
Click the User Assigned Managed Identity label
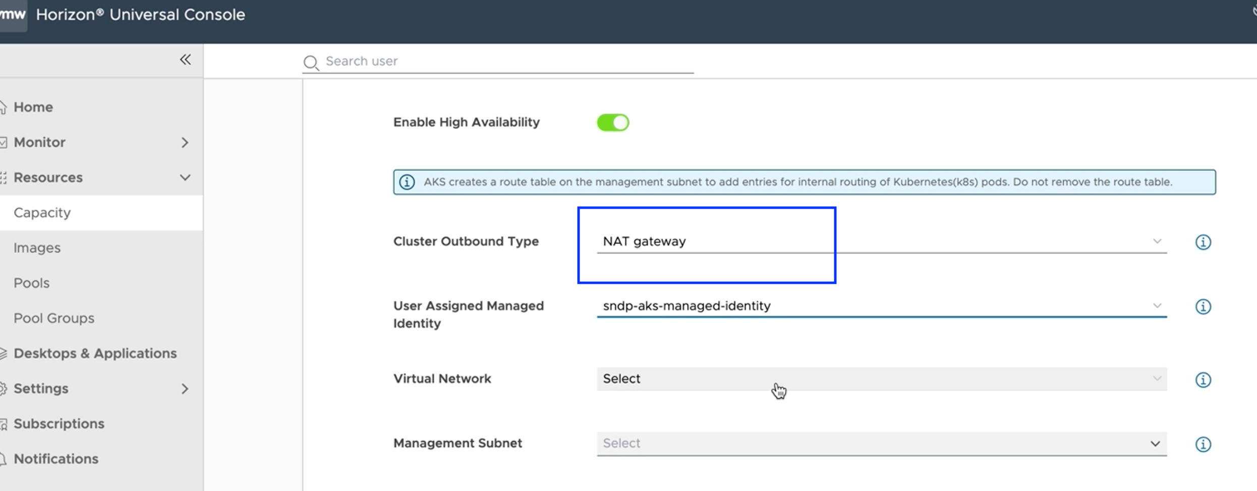point(469,315)
